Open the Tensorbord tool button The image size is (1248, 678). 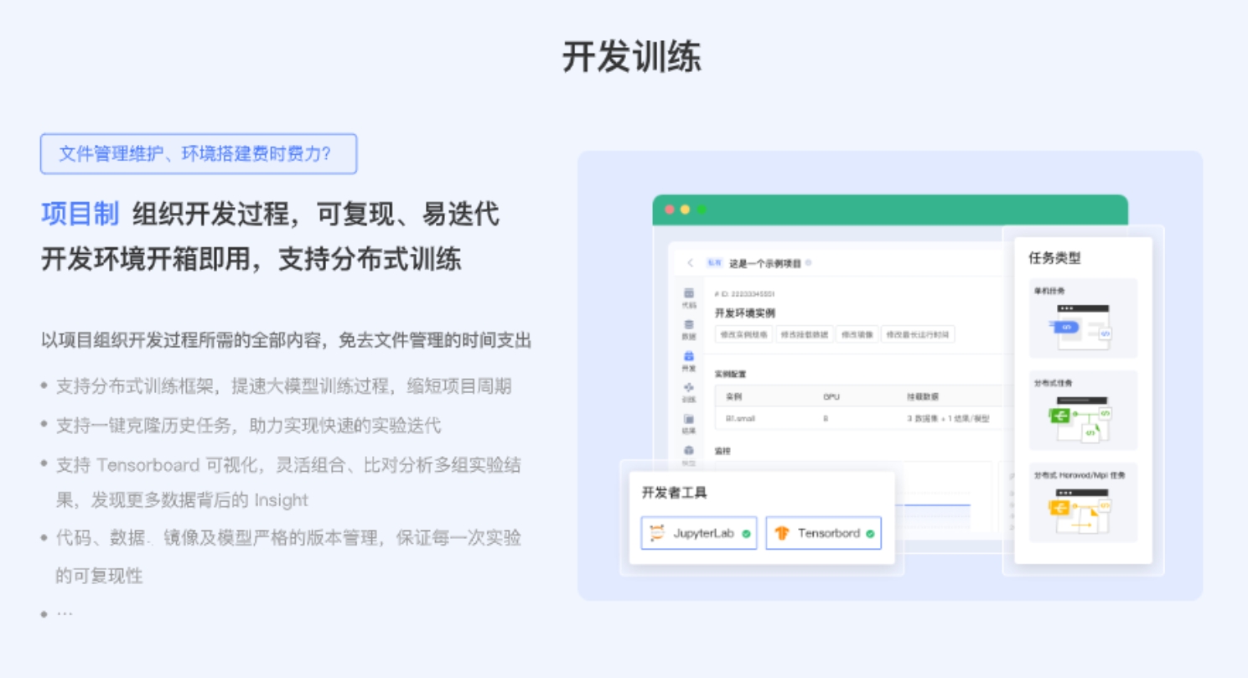pos(823,533)
